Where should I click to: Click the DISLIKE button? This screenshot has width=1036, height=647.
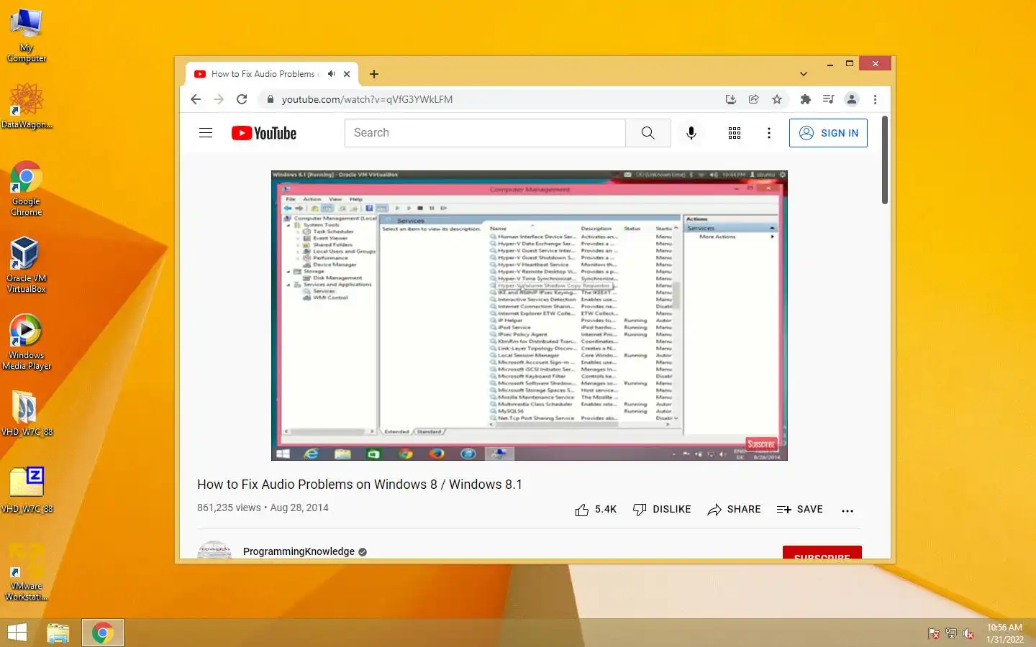[662, 510]
